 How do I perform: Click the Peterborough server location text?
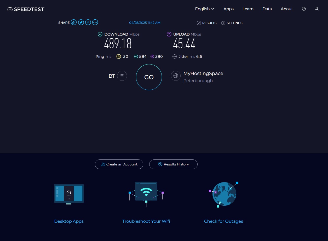tap(198, 81)
